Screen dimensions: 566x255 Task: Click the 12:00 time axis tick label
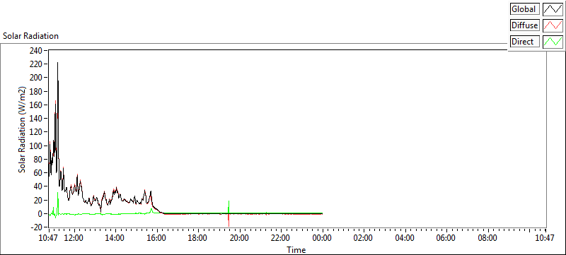pos(74,238)
